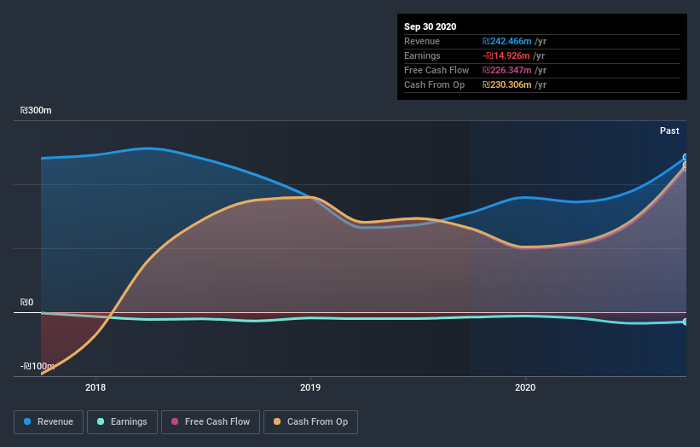The image size is (700, 447).
Task: Click the ₪0 y-axis label
Action: coord(26,302)
